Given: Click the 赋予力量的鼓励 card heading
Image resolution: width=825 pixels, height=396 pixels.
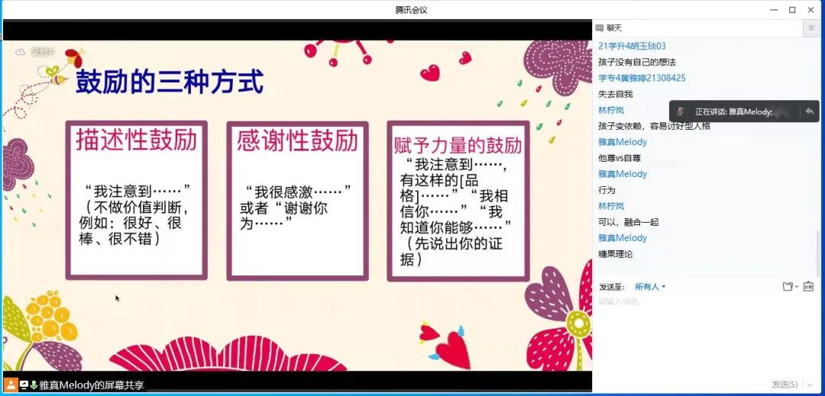Looking at the screenshot, I should 458,146.
